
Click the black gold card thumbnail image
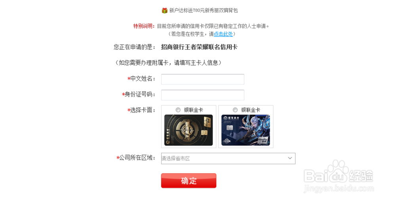(x=188, y=130)
